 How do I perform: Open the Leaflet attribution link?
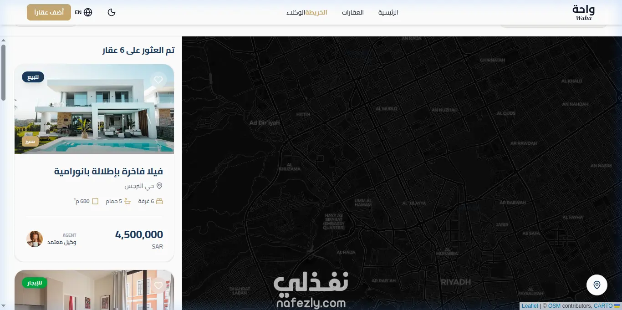point(530,306)
